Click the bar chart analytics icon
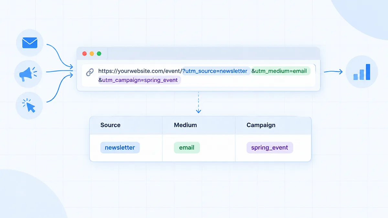 [362, 72]
